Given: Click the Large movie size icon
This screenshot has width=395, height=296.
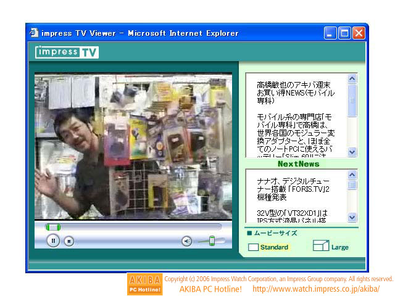Looking at the screenshot, I should coord(320,247).
